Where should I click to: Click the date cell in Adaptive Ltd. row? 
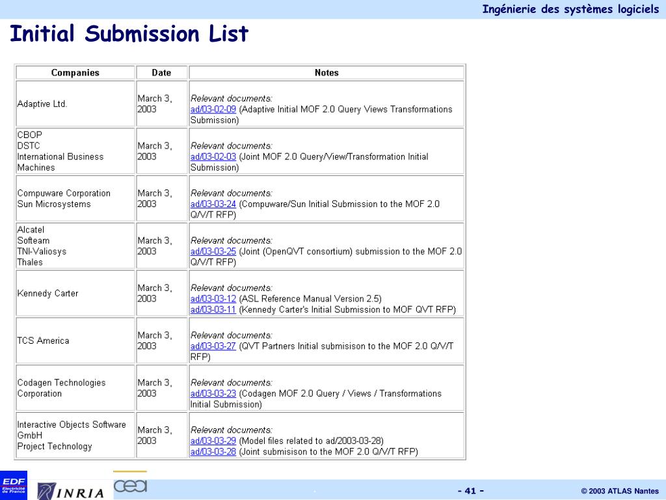click(x=161, y=104)
